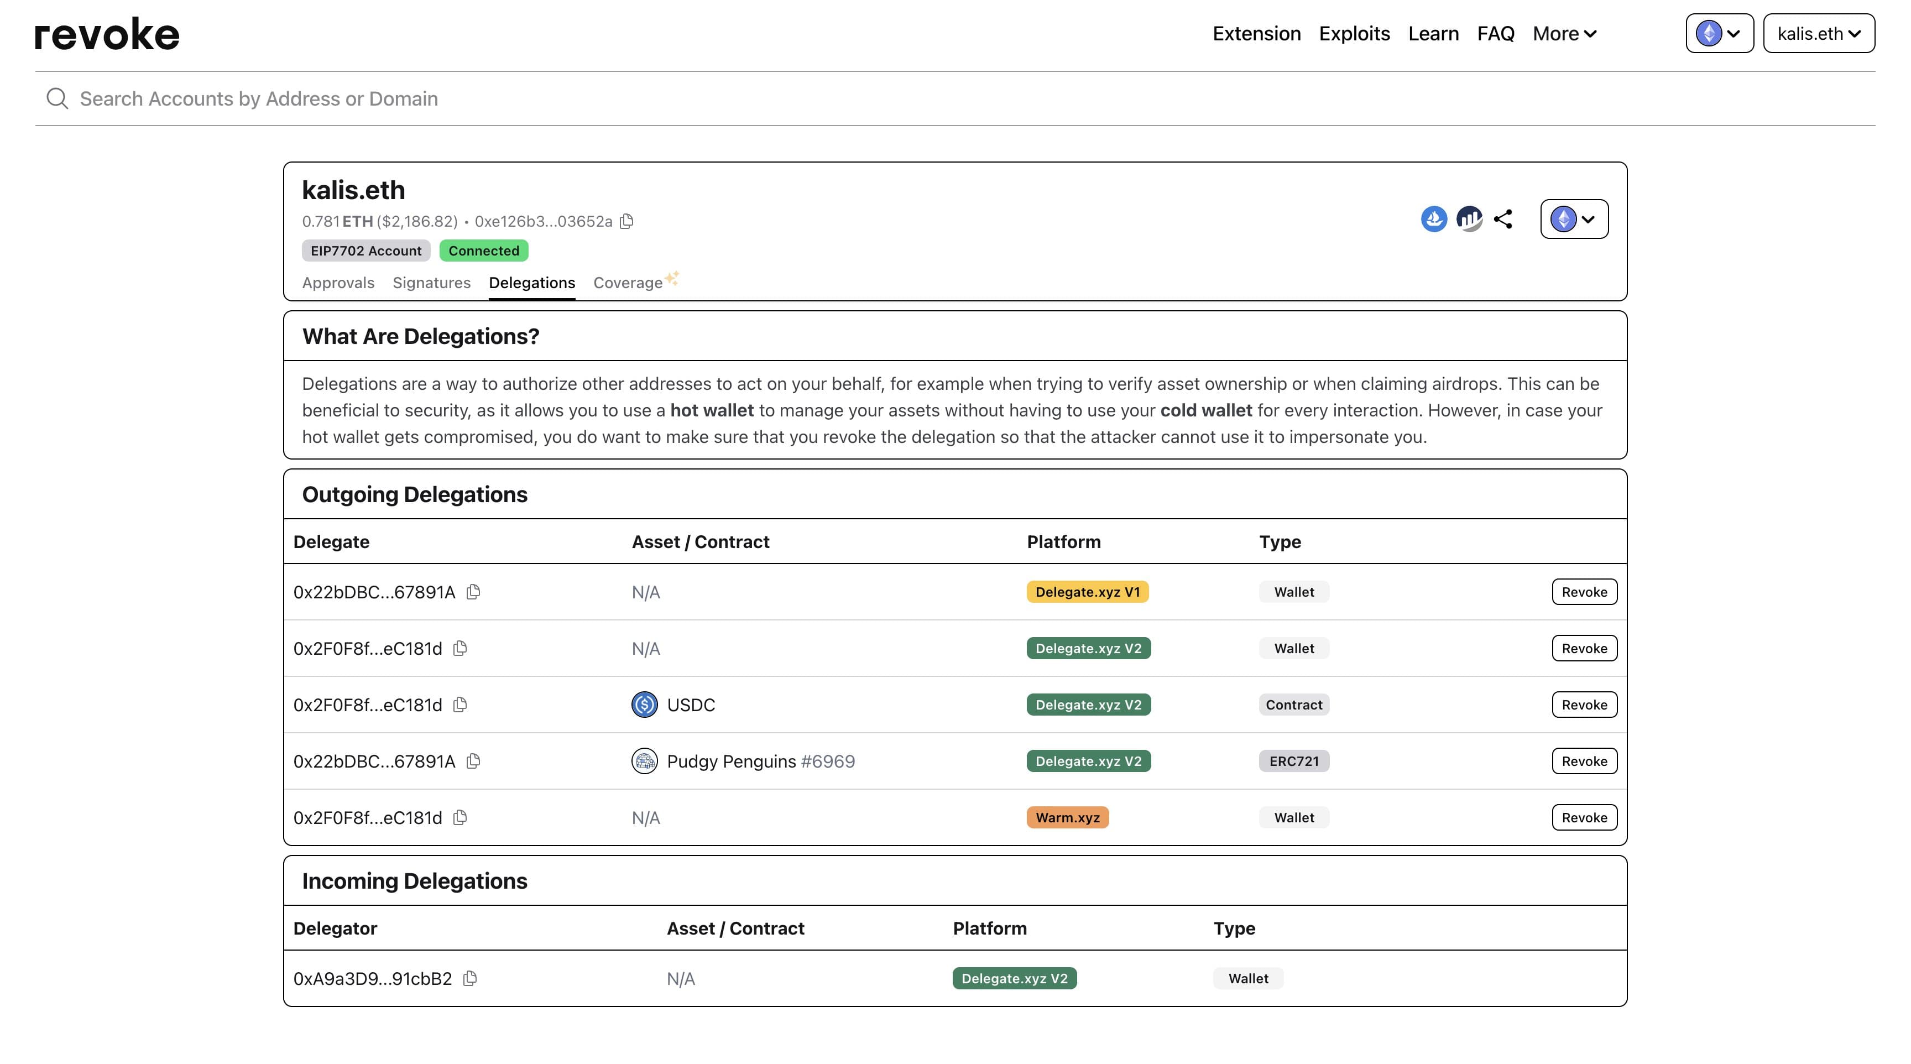Switch to the Coverage tab
The image size is (1911, 1064).
point(628,283)
